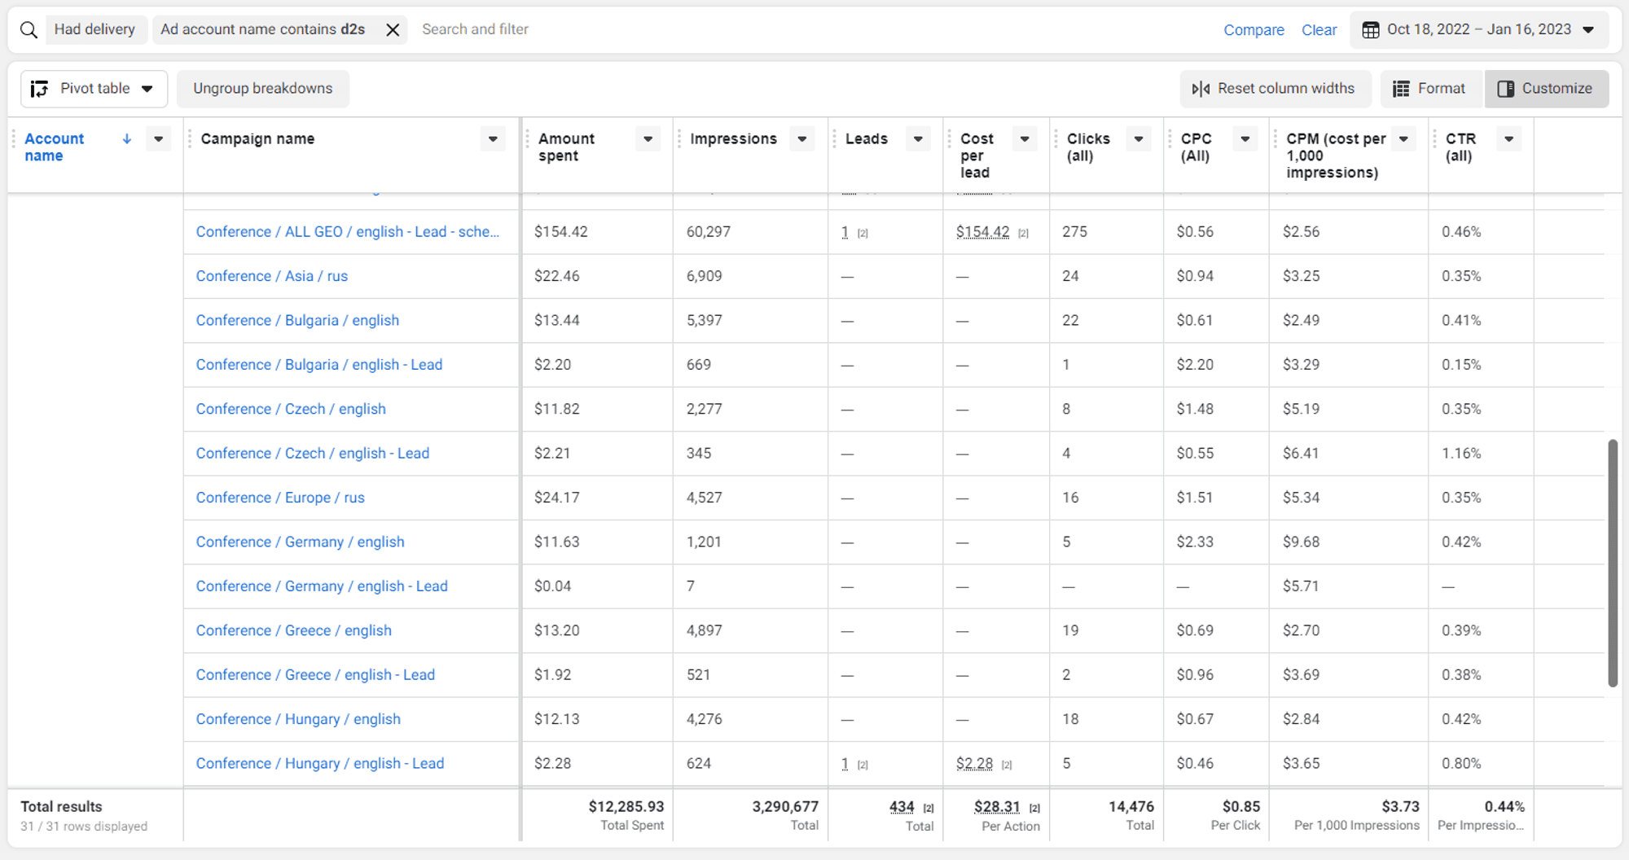Click the Compare link
1629x860 pixels.
pos(1254,29)
